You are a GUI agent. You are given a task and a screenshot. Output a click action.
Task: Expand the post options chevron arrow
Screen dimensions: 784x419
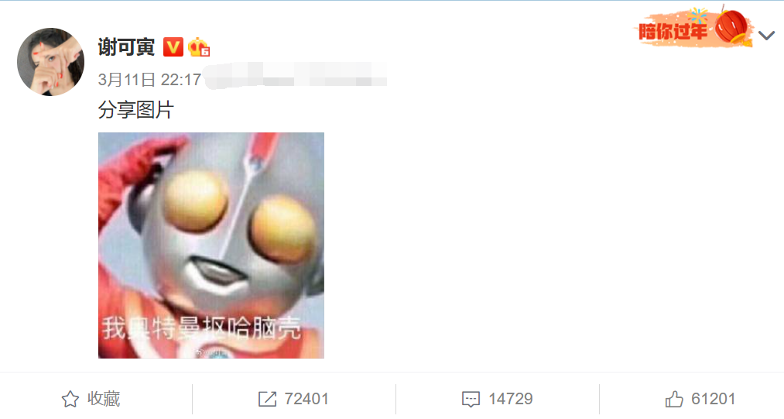click(x=766, y=36)
